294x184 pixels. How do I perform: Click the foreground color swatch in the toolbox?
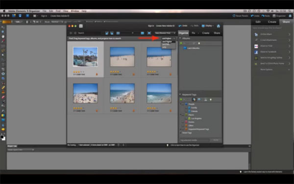pyautogui.click(x=2, y=137)
